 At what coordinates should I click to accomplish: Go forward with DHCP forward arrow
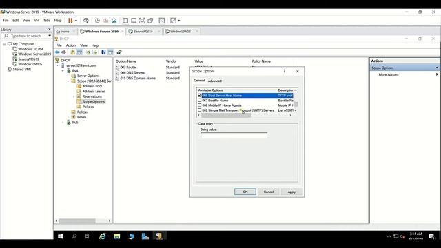pos(64,52)
